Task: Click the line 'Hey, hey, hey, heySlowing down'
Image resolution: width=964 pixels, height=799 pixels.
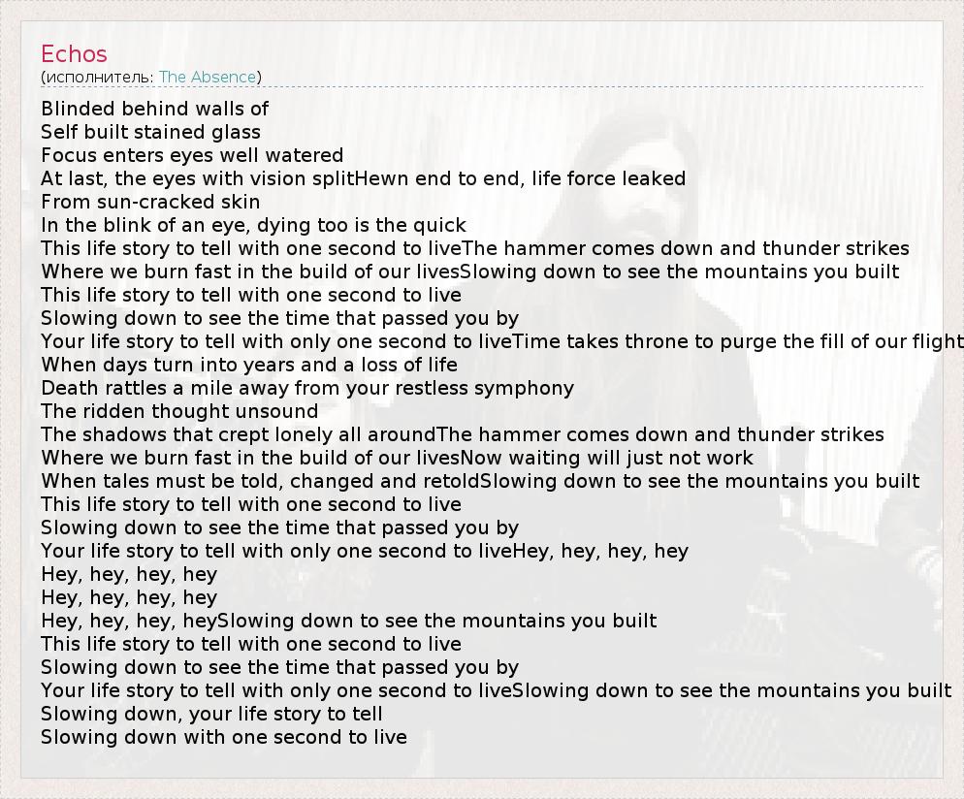Action: 348,621
